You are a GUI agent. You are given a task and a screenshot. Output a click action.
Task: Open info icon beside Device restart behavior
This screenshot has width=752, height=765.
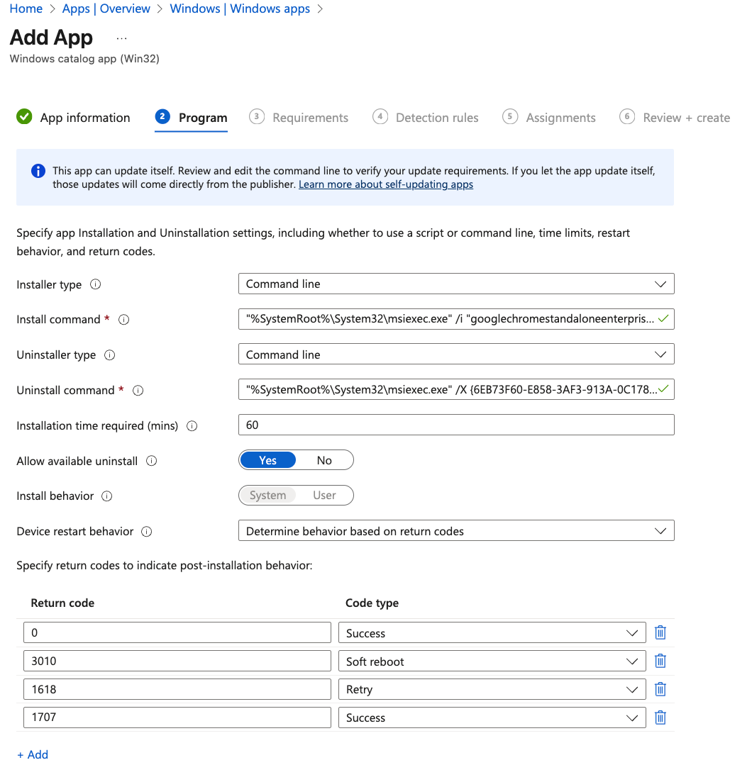pos(147,532)
